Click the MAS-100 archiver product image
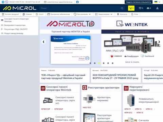 (89, 99)
